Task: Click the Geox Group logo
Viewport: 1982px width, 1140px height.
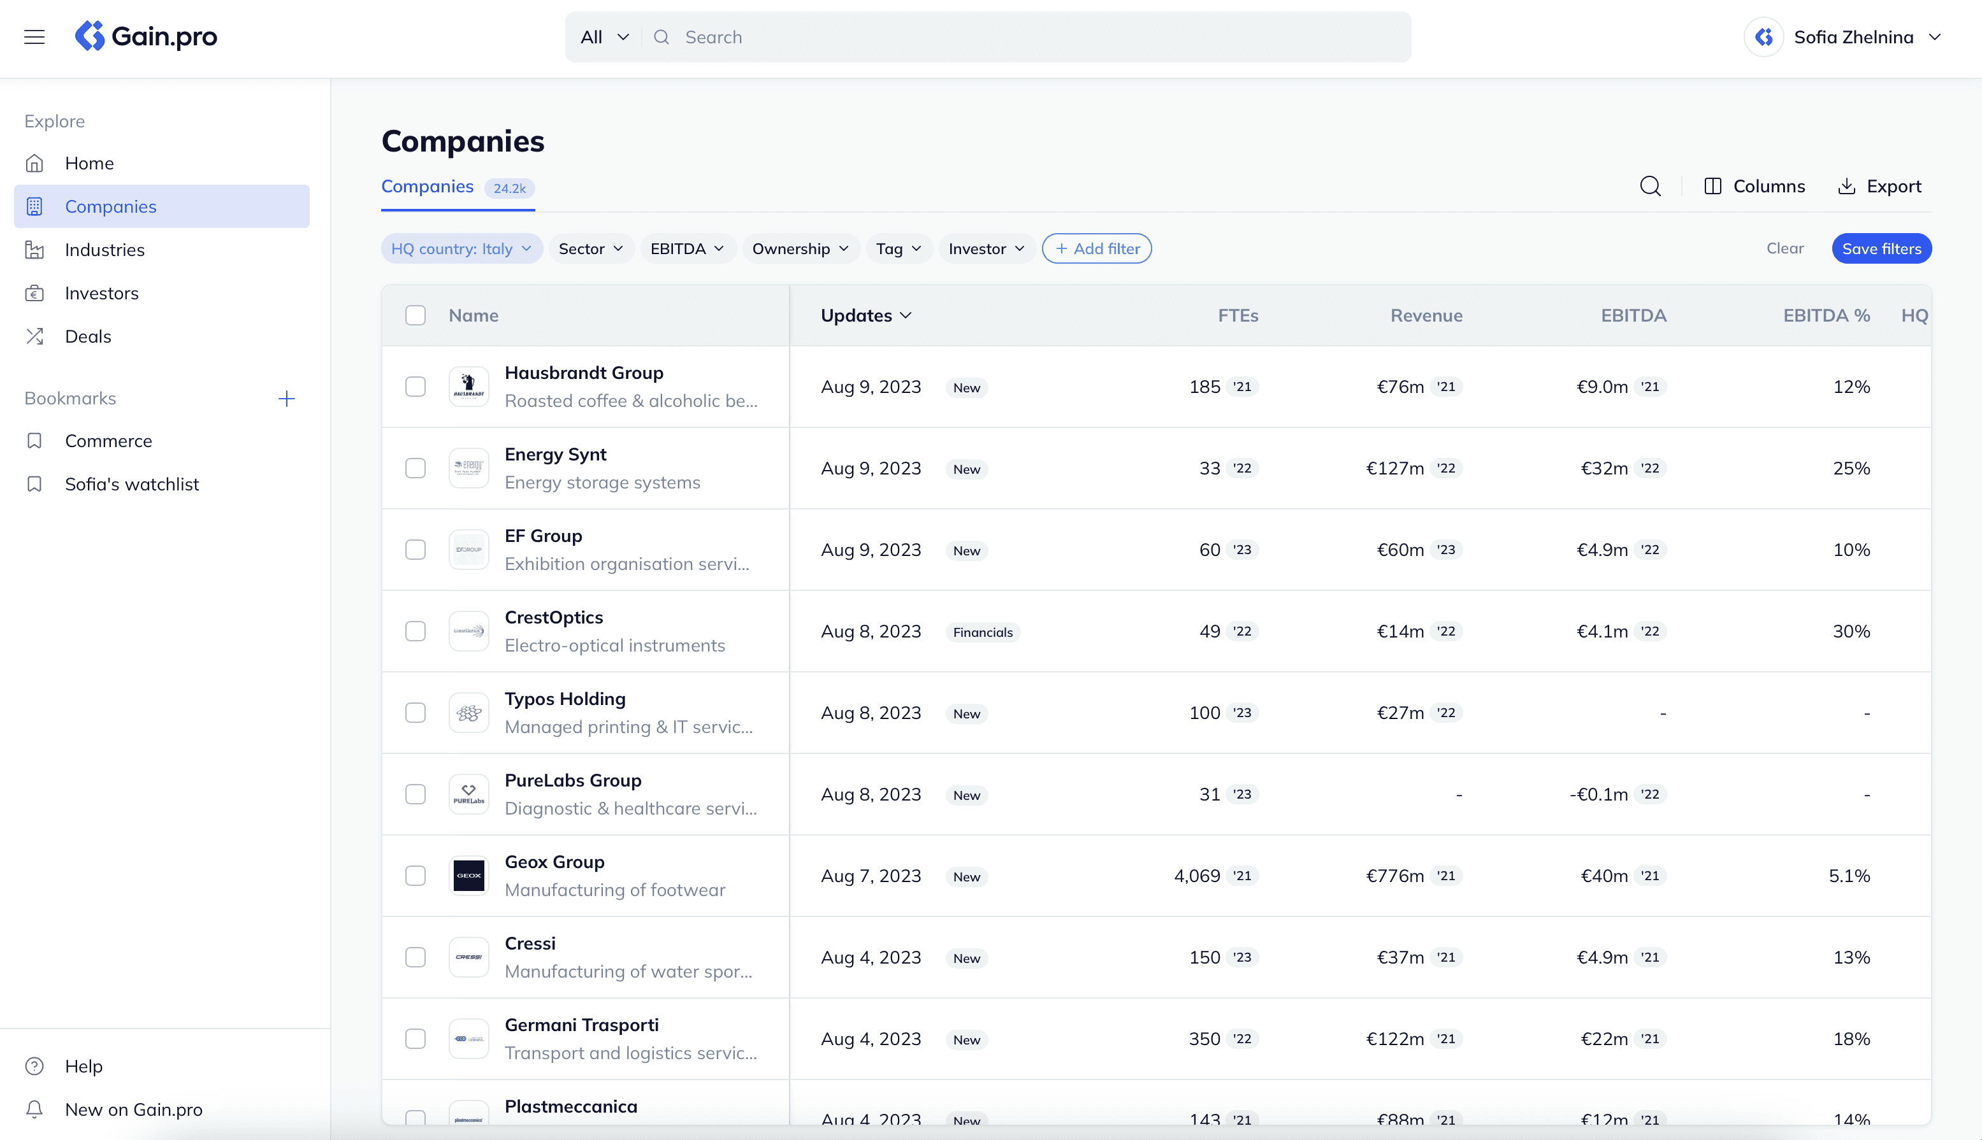Action: click(468, 875)
